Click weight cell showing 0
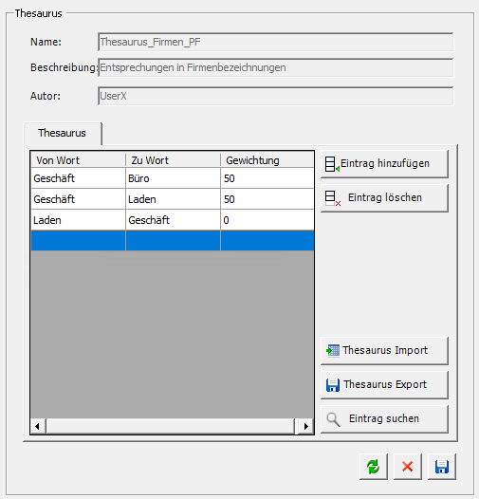479x499 pixels. pos(267,220)
